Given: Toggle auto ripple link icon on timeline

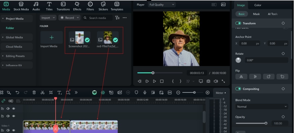Looking at the screenshot, I should pos(3,101).
